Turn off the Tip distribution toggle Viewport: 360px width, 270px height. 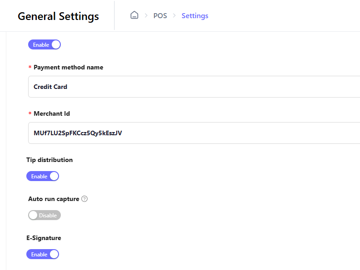click(x=43, y=177)
